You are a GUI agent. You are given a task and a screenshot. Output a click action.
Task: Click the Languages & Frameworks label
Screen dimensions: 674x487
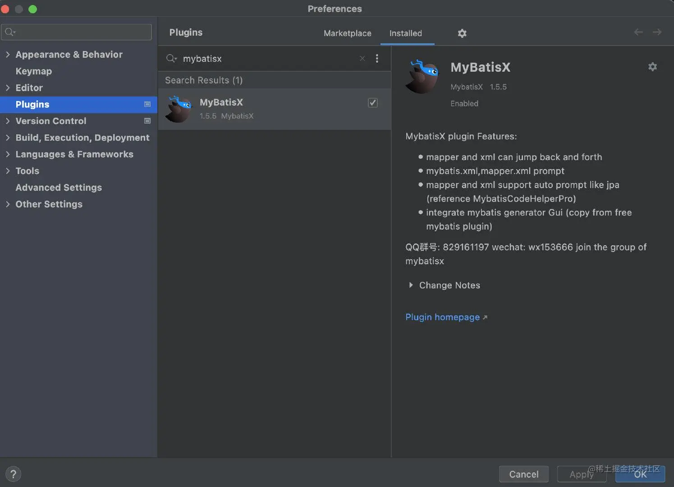(x=74, y=154)
